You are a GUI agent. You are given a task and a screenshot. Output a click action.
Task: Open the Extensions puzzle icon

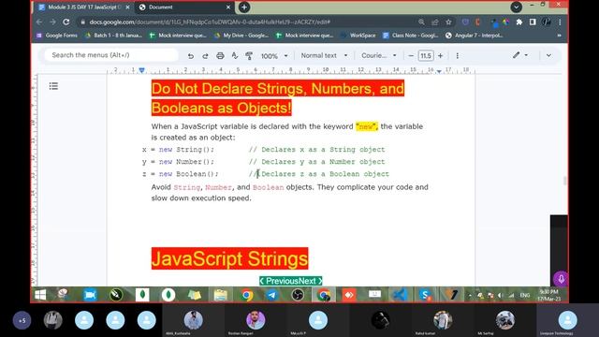point(519,22)
